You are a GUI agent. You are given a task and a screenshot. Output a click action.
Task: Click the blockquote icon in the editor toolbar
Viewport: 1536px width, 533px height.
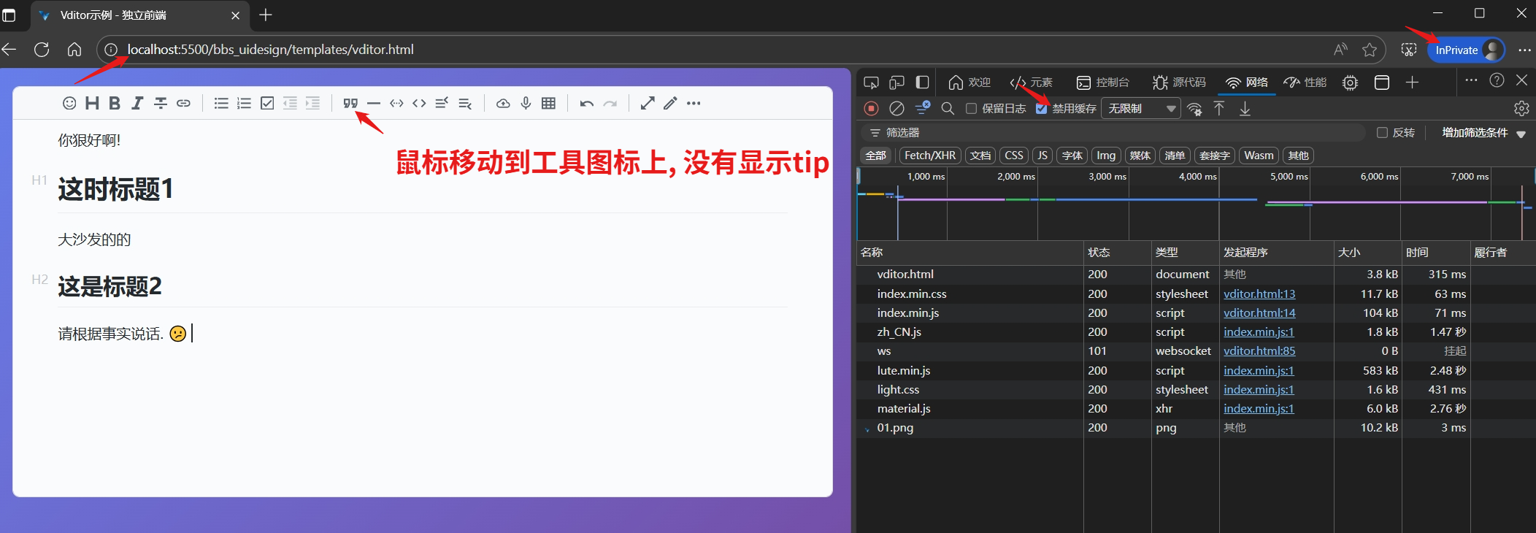pyautogui.click(x=350, y=104)
